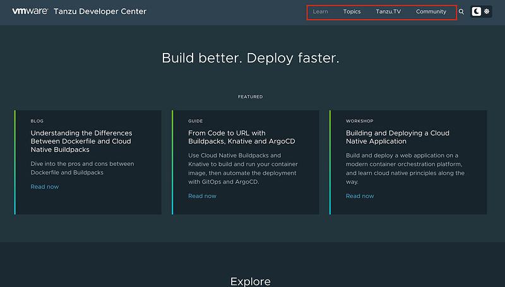
Task: Click 'Build and deploy a web application' description
Action: coord(405,168)
